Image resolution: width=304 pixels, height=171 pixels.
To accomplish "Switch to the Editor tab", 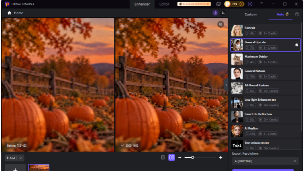I will click(164, 4).
